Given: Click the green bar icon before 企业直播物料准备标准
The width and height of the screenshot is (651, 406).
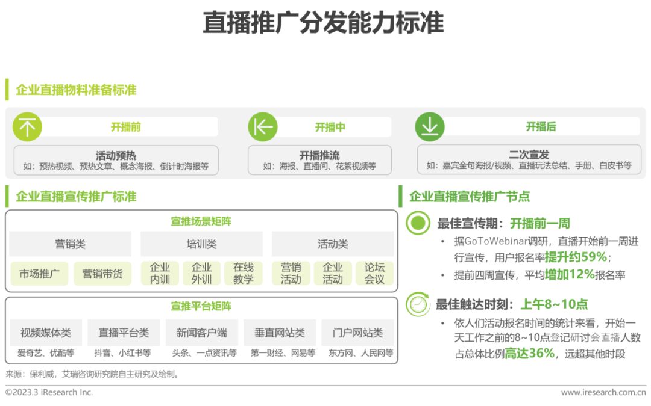Looking at the screenshot, I should [x=7, y=89].
